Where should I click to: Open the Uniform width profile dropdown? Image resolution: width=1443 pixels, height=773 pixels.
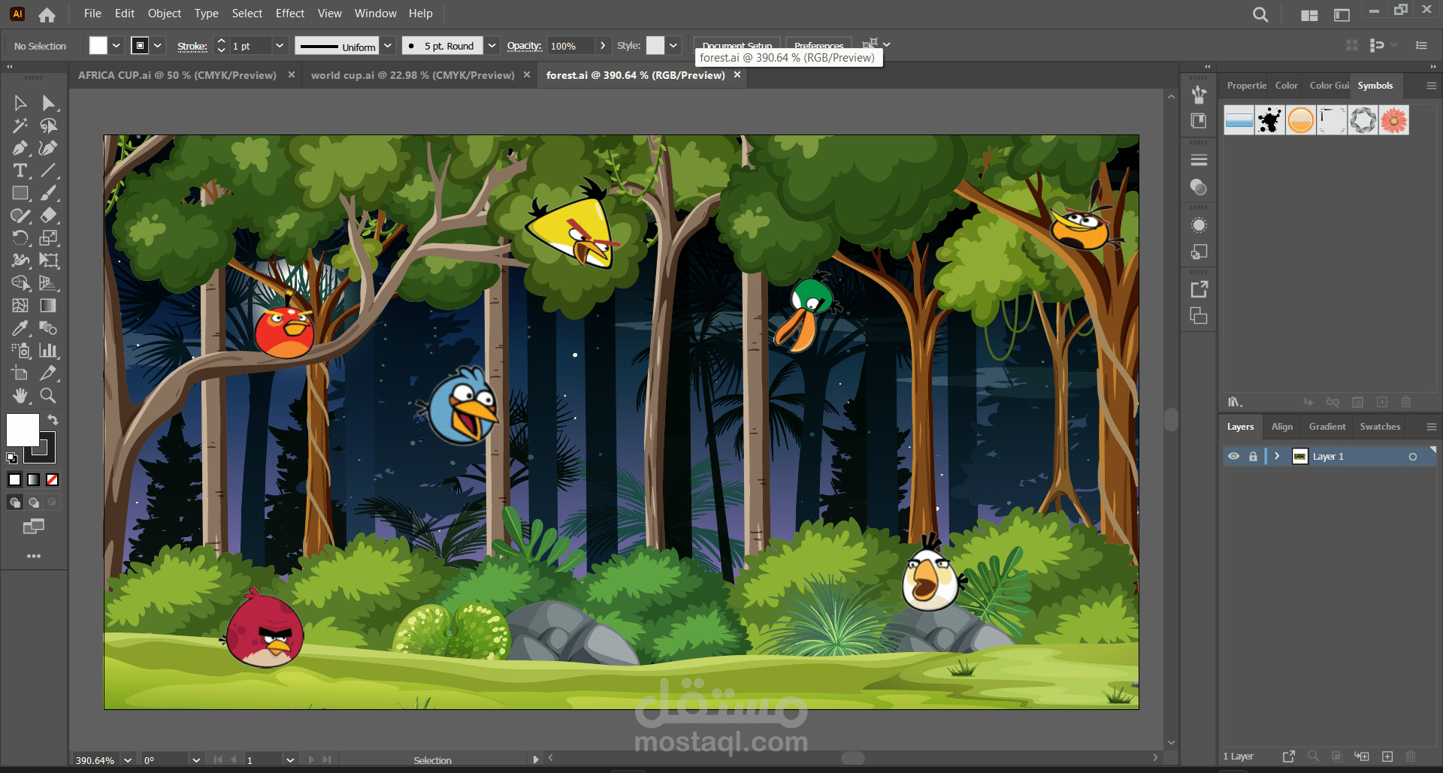[x=388, y=46]
